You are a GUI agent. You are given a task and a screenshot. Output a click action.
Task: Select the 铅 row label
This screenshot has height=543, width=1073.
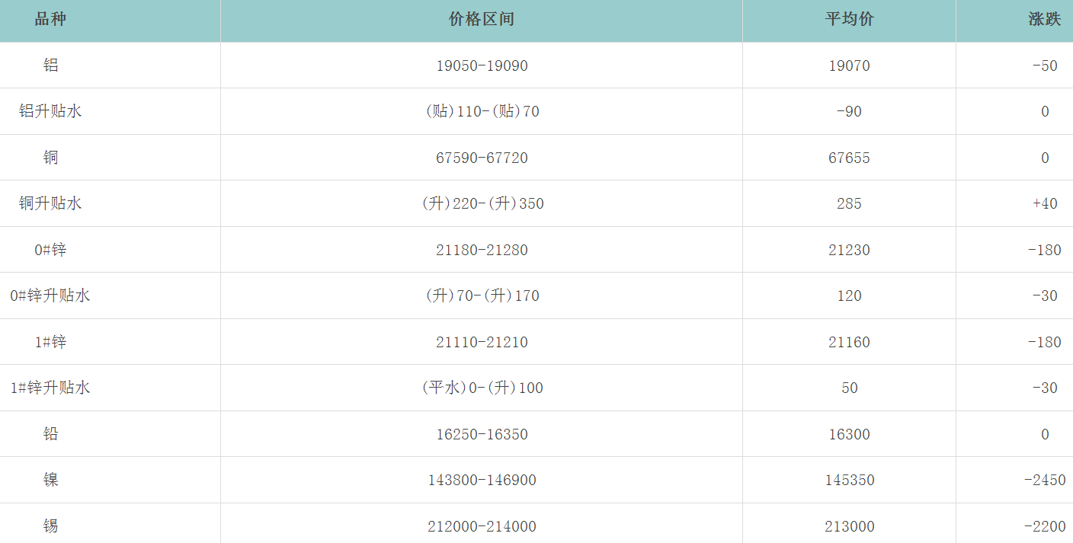pyautogui.click(x=50, y=434)
